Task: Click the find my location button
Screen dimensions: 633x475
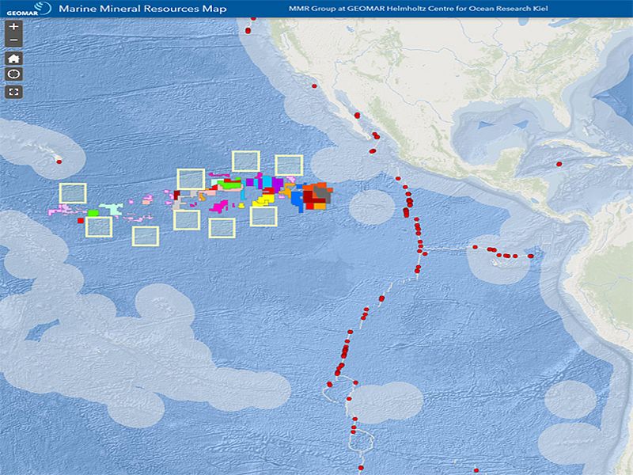Action: click(x=13, y=74)
